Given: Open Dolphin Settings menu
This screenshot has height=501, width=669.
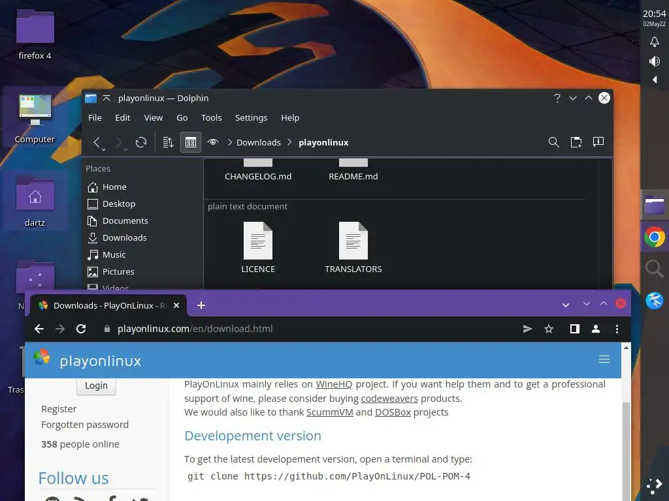Looking at the screenshot, I should click(251, 117).
